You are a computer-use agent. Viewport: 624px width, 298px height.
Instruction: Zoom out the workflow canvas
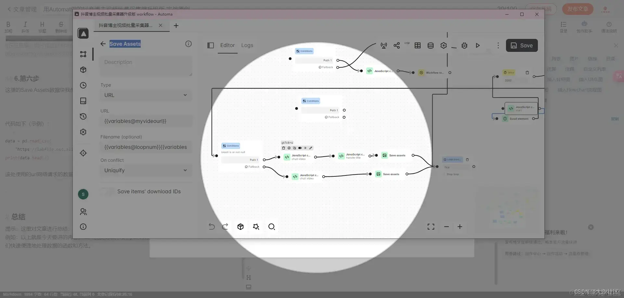[447, 227]
